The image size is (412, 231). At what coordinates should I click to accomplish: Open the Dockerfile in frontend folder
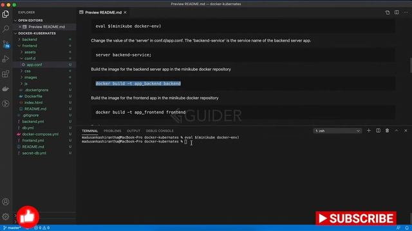[33, 96]
